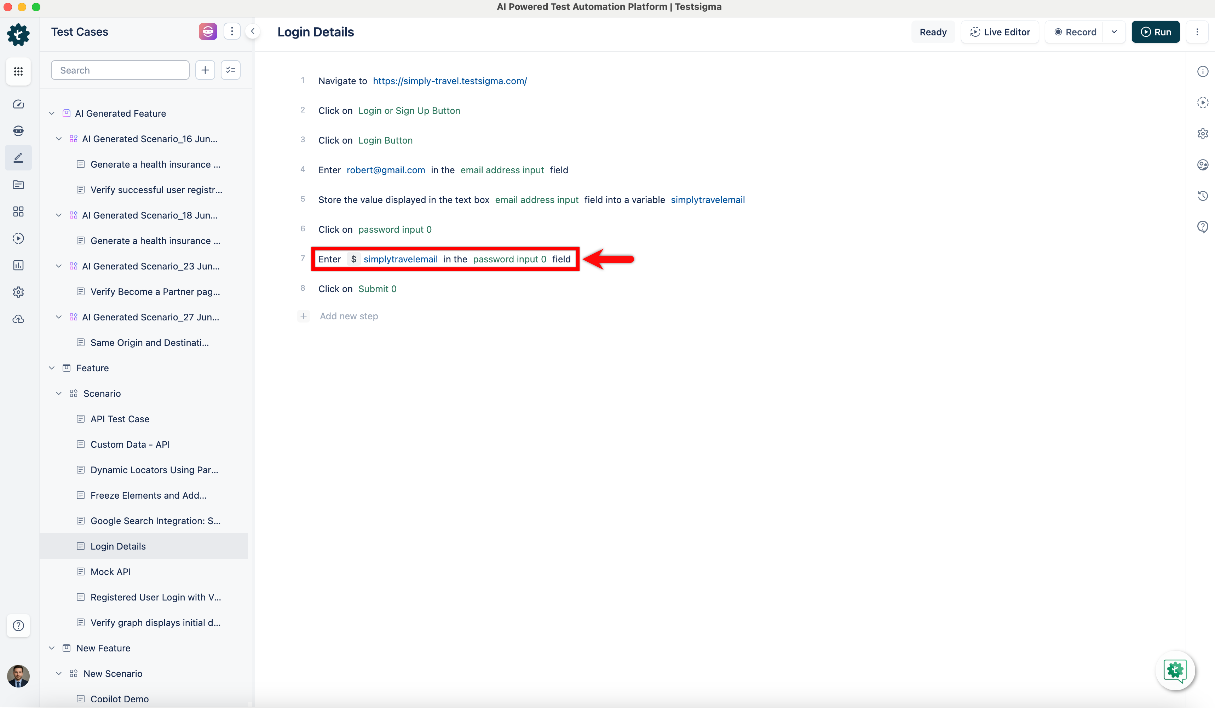This screenshot has height=708, width=1215.
Task: Open the simply-travel.testsigma.com link in step 1
Action: [449, 81]
